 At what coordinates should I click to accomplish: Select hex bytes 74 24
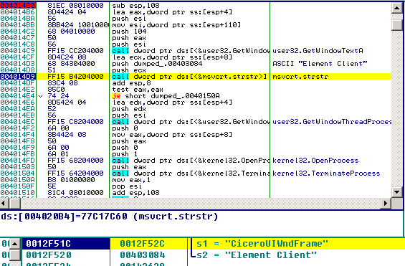[x=58, y=96]
